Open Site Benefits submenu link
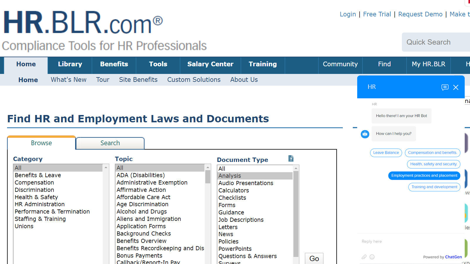This screenshot has height=264, width=470. (138, 80)
